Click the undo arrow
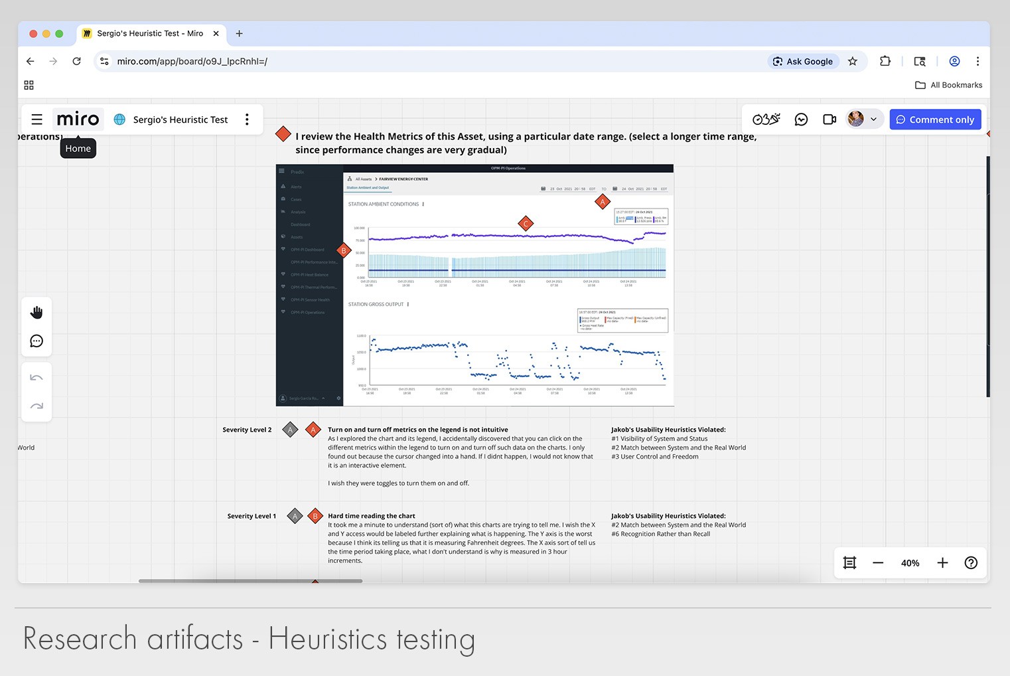This screenshot has height=676, width=1010. [36, 378]
